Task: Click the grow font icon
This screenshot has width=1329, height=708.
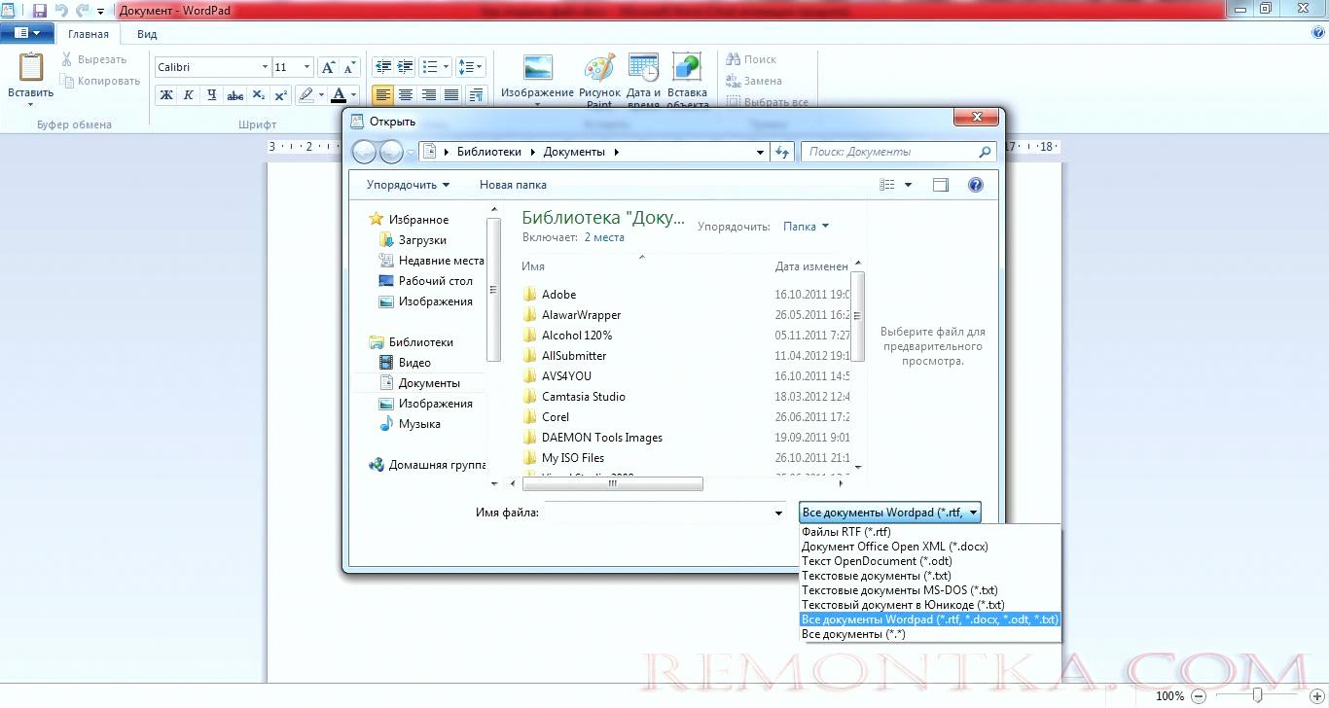Action: point(328,67)
